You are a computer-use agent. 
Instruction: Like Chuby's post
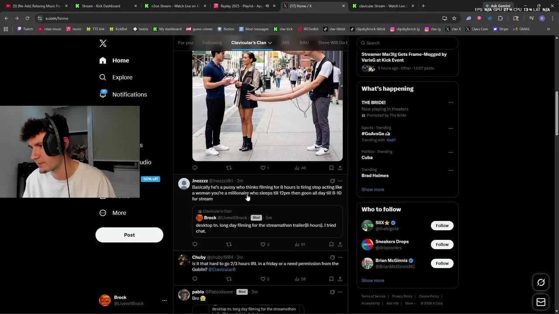tap(263, 279)
